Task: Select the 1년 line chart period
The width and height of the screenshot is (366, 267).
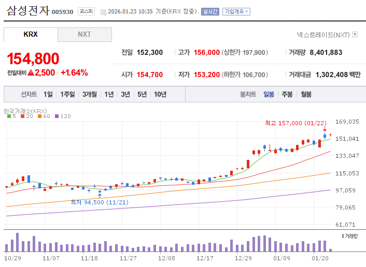Action: coord(109,94)
